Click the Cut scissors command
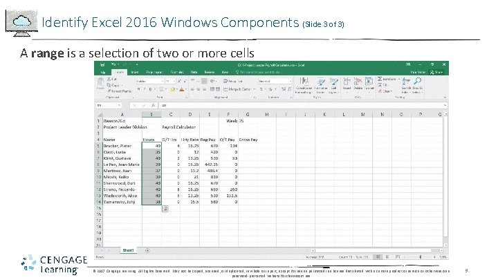Image resolution: width=498 pixels, height=280 pixels. [112, 79]
